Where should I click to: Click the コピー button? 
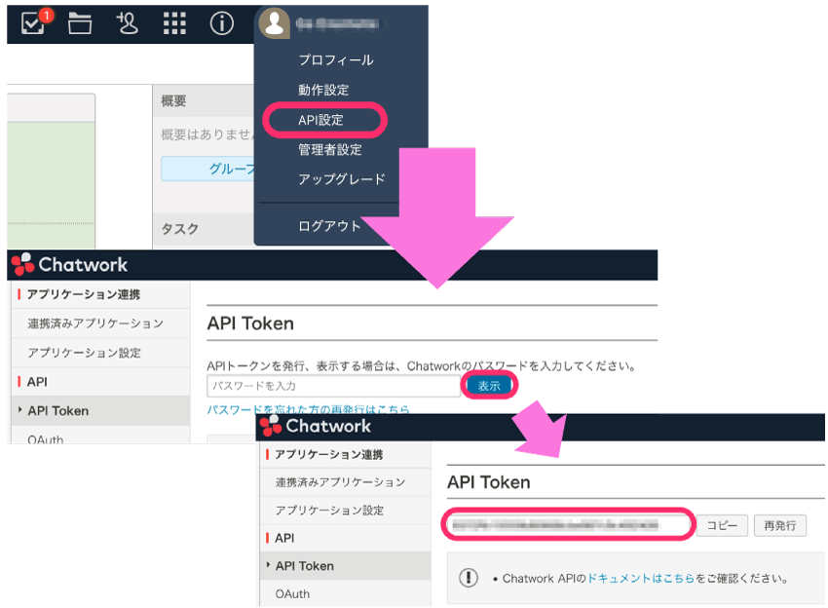coord(722,525)
